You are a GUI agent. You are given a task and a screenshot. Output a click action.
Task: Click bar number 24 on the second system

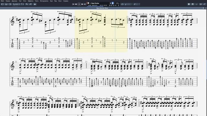pyautogui.click(x=147, y=62)
